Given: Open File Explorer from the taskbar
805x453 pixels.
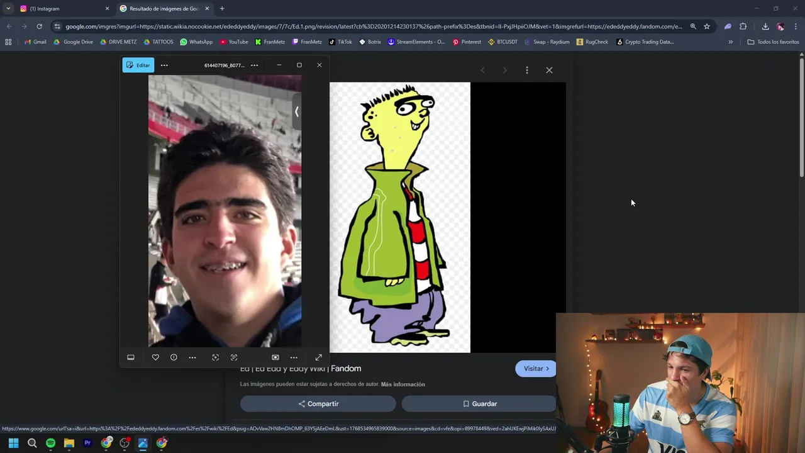Looking at the screenshot, I should pyautogui.click(x=69, y=443).
